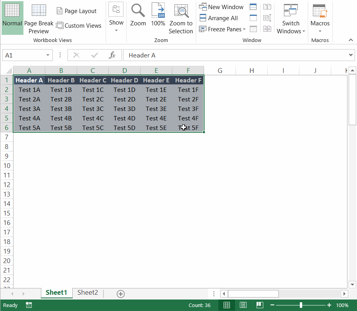Select cell Header C

click(93, 80)
